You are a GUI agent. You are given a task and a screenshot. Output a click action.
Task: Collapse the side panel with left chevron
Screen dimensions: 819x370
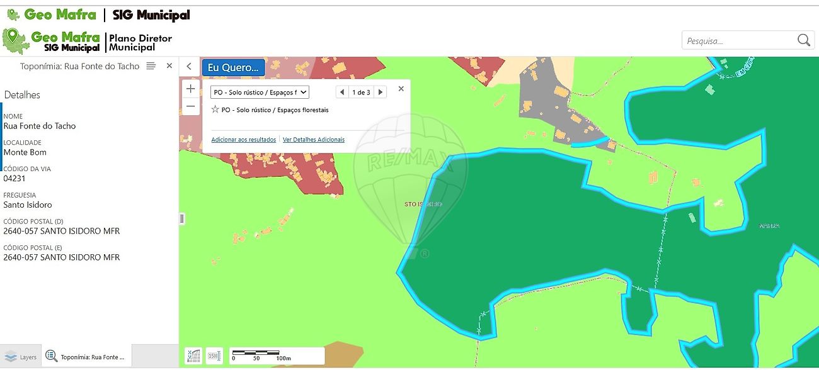pyautogui.click(x=189, y=67)
